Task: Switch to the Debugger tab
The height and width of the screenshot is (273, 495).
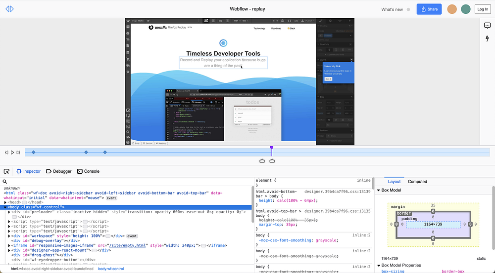Action: tap(58, 171)
